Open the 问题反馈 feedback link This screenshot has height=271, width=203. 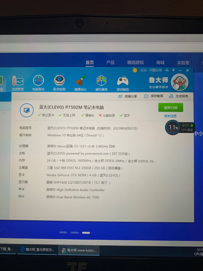tap(155, 70)
